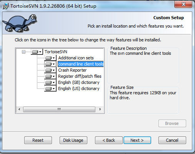195x154 pixels.
Task: Open the Disk Usage dialog
Action: click(x=73, y=140)
